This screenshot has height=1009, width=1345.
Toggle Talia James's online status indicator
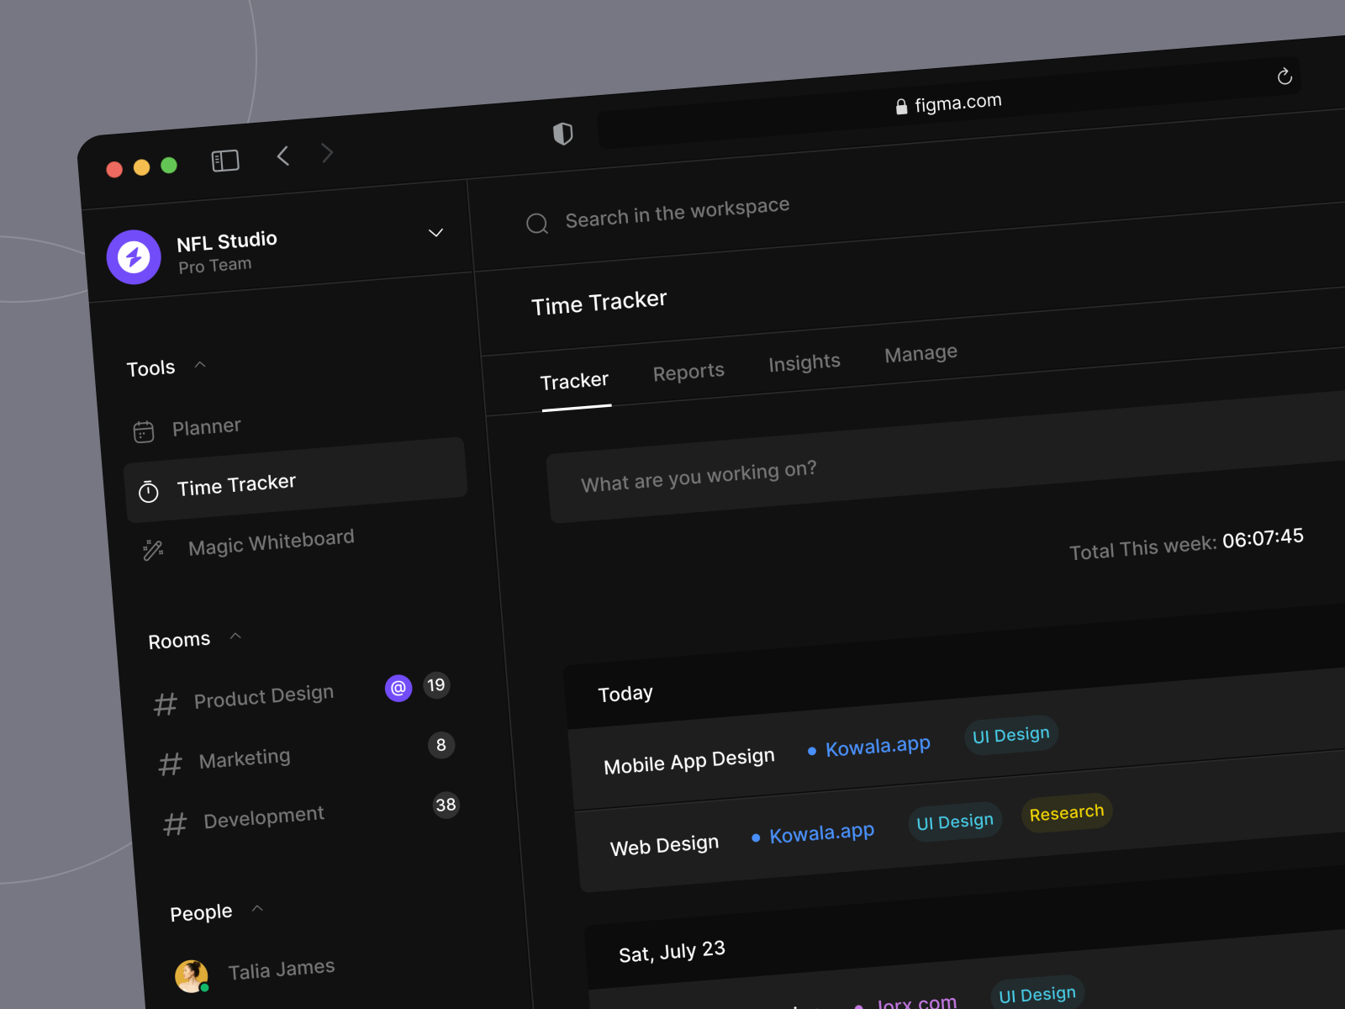[x=204, y=986]
